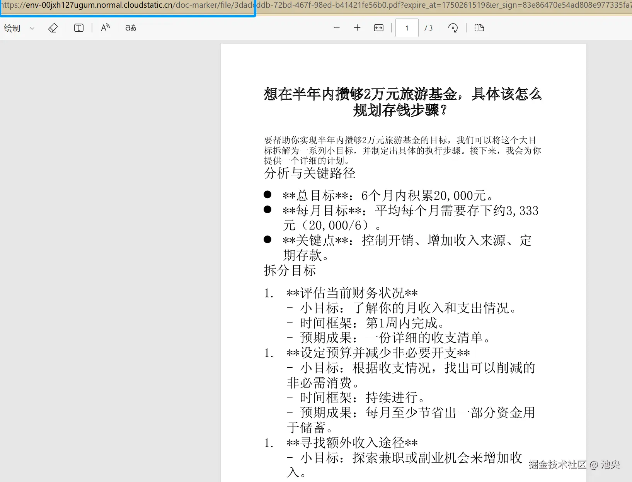Click the total page count /3 label
Image resolution: width=632 pixels, height=482 pixels.
click(429, 27)
